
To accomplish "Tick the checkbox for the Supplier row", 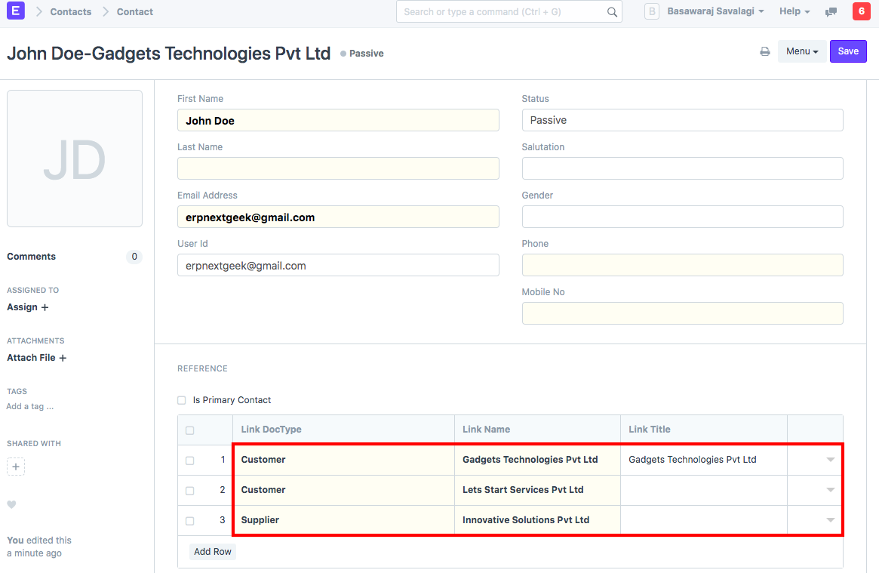I will (189, 520).
